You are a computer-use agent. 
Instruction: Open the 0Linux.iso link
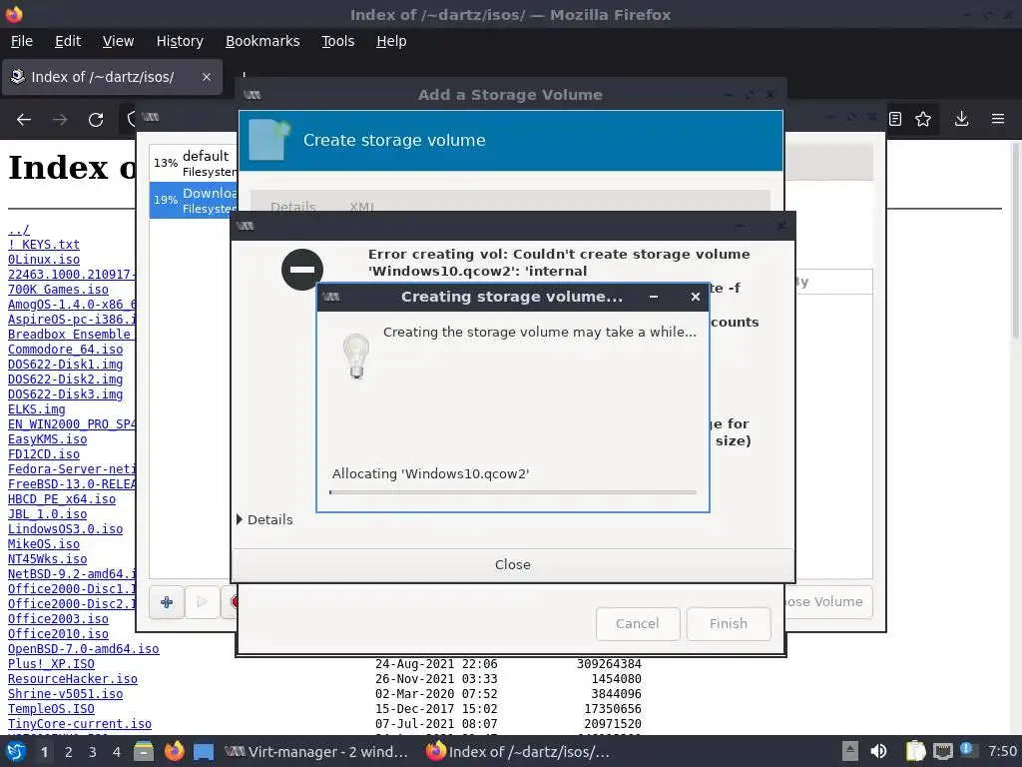tap(44, 260)
